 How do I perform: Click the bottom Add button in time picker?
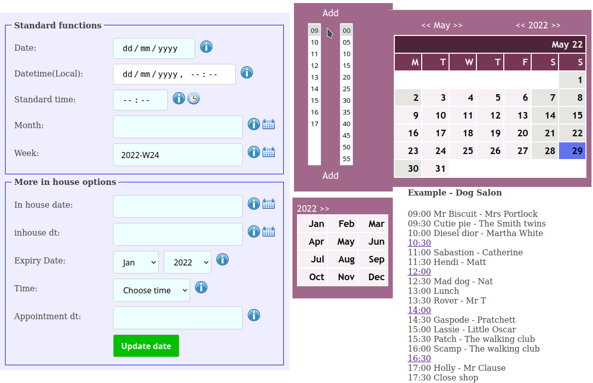[x=330, y=175]
